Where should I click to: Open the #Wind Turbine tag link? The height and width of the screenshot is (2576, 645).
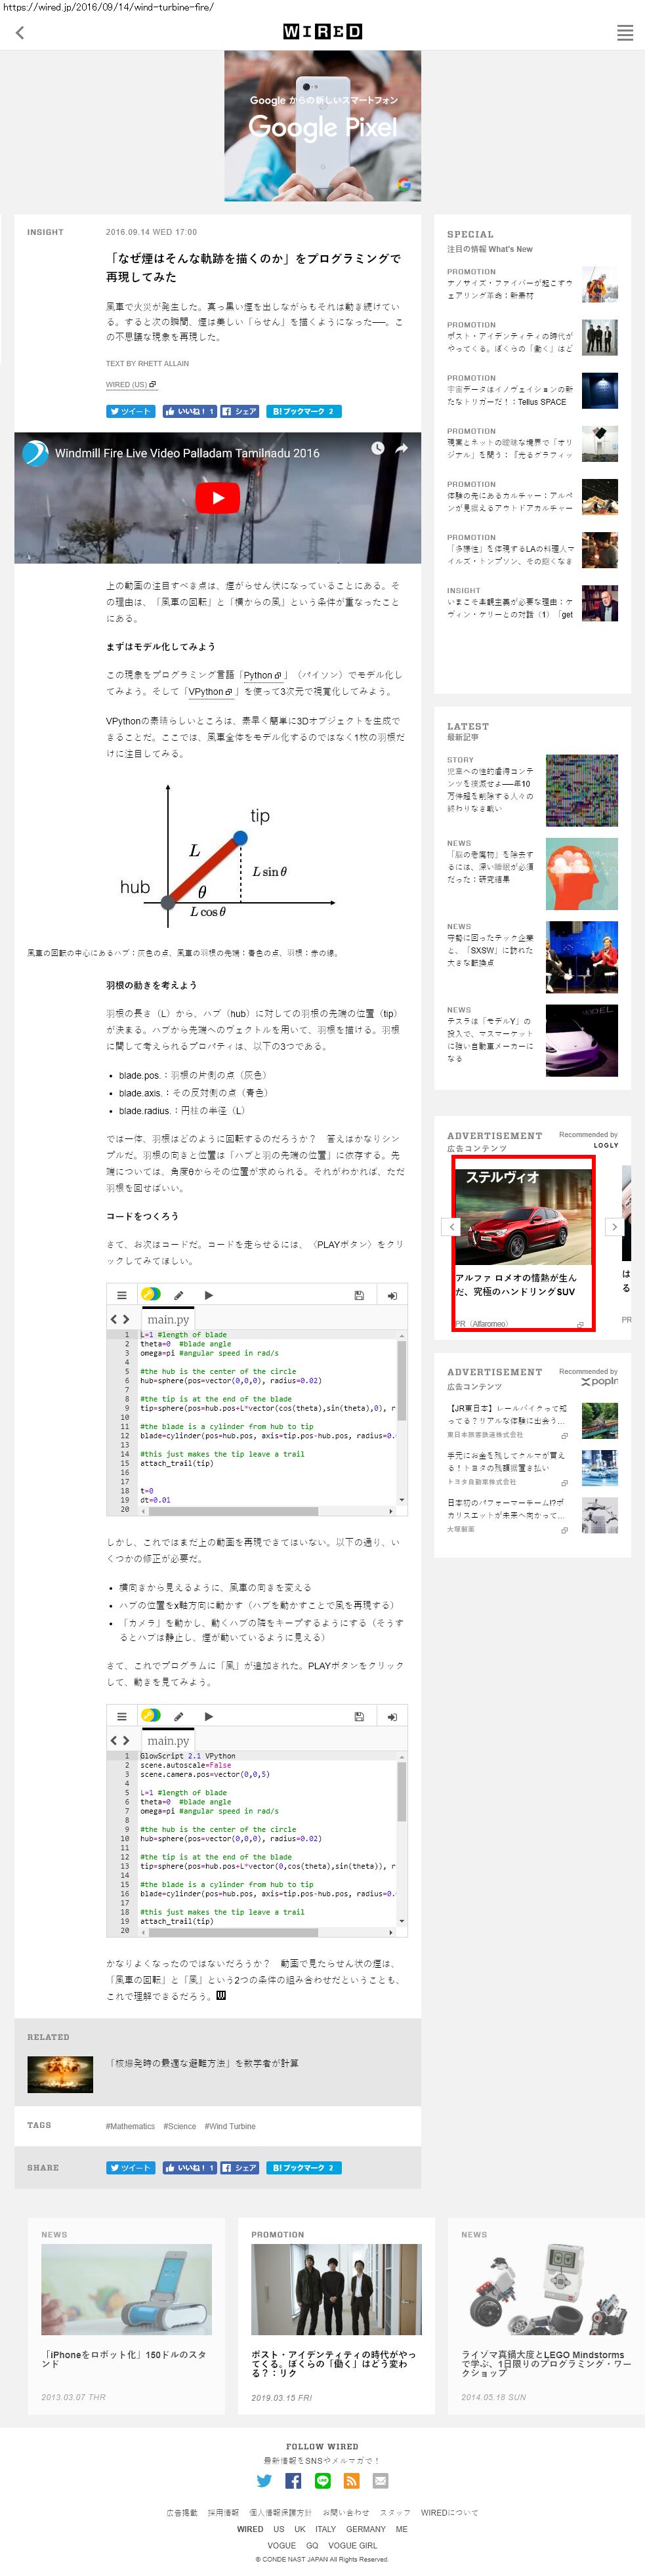click(x=230, y=2126)
